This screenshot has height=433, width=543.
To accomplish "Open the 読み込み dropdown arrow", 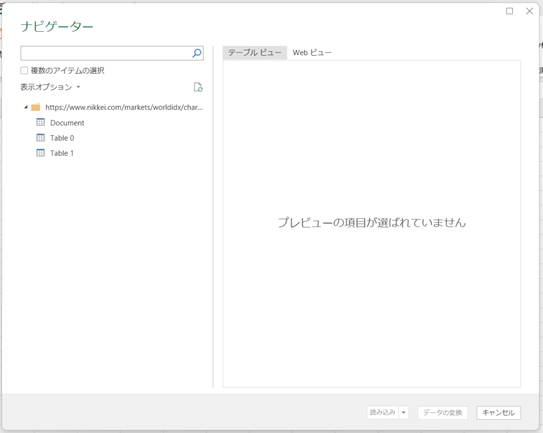I will pos(404,413).
